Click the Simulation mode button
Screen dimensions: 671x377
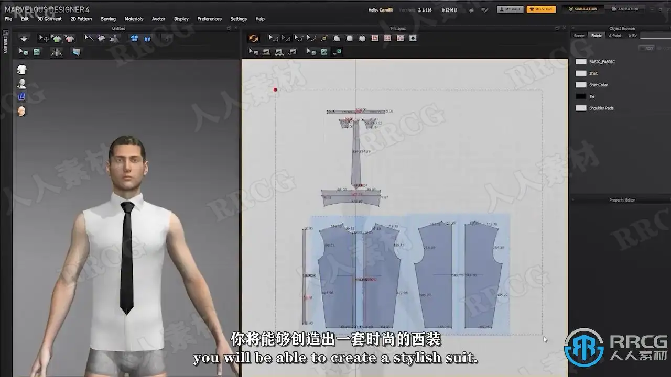582,9
